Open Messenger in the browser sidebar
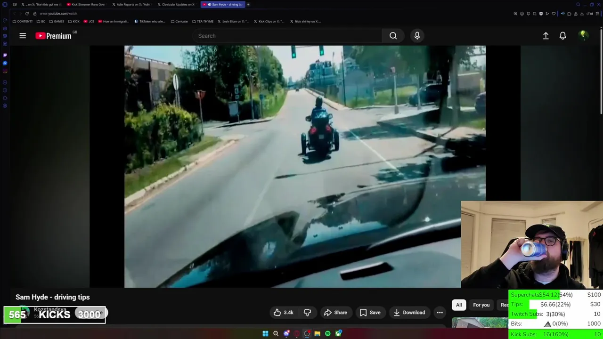 click(x=5, y=63)
